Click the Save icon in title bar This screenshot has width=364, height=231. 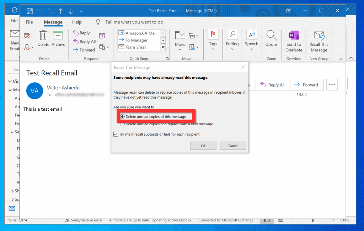coord(30,11)
